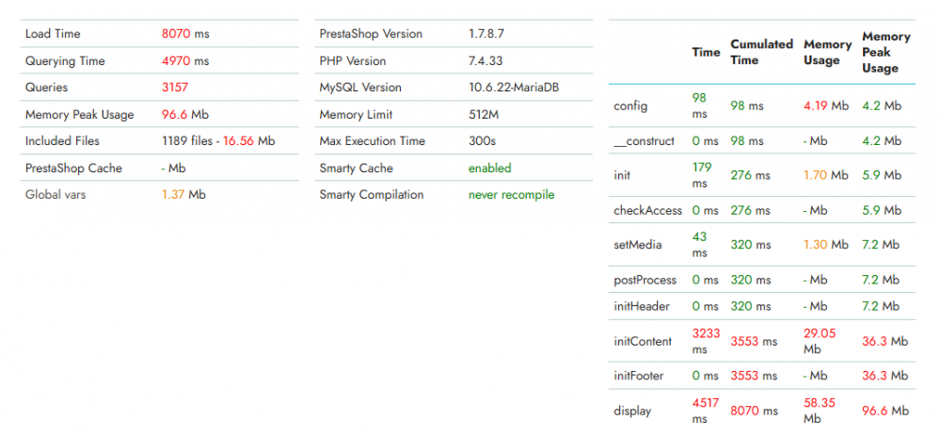Viewport: 941px width, 436px height.
Task: Select the initContent row label
Action: pyautogui.click(x=643, y=341)
